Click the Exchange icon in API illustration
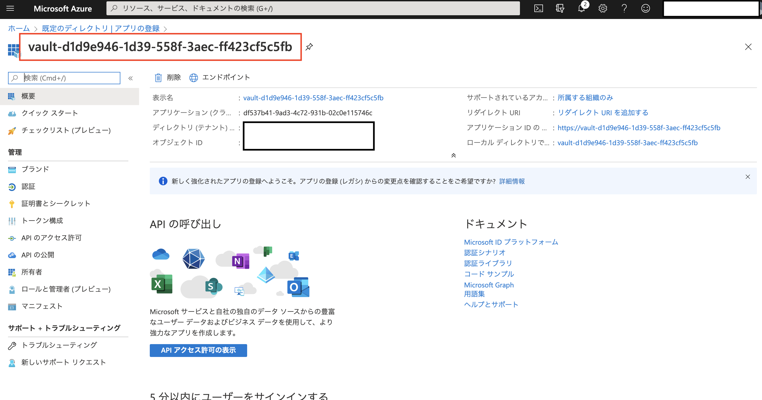Viewport: 762px width, 400px height. [294, 256]
